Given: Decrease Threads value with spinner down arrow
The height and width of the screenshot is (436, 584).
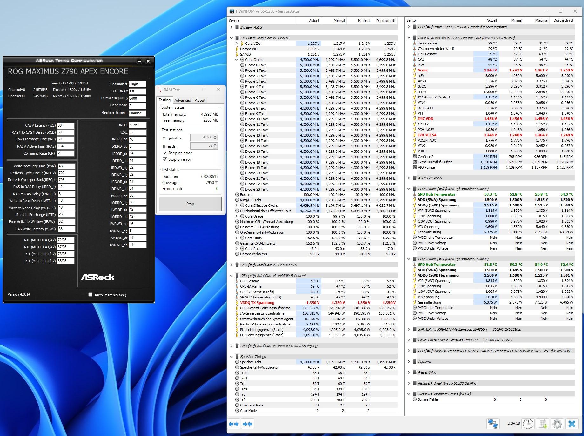Looking at the screenshot, I should (x=215, y=147).
